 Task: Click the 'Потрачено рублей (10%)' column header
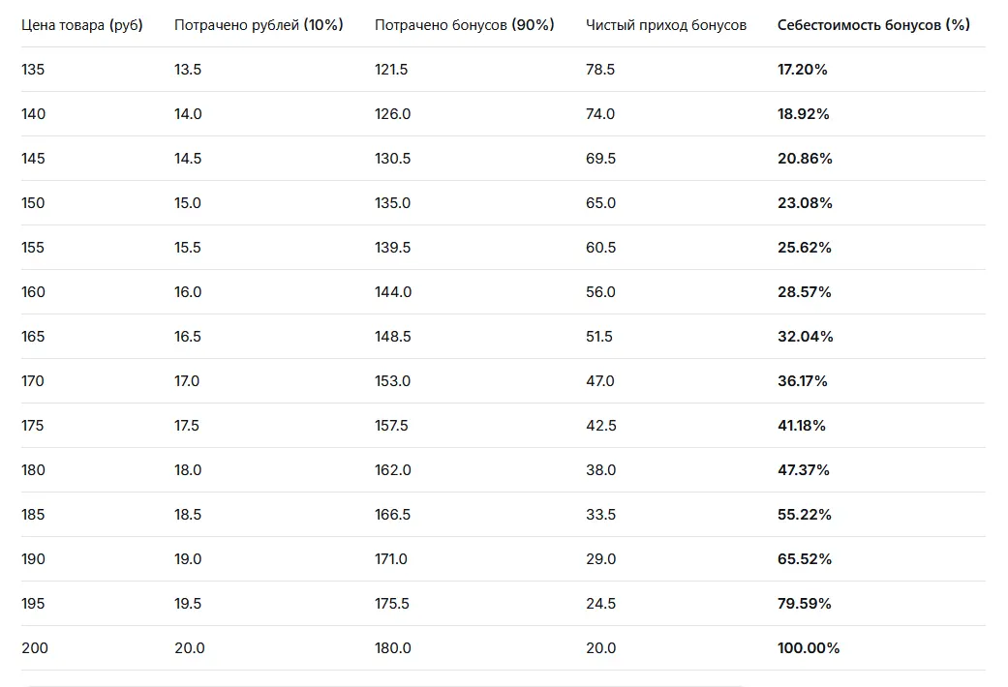[x=259, y=25]
